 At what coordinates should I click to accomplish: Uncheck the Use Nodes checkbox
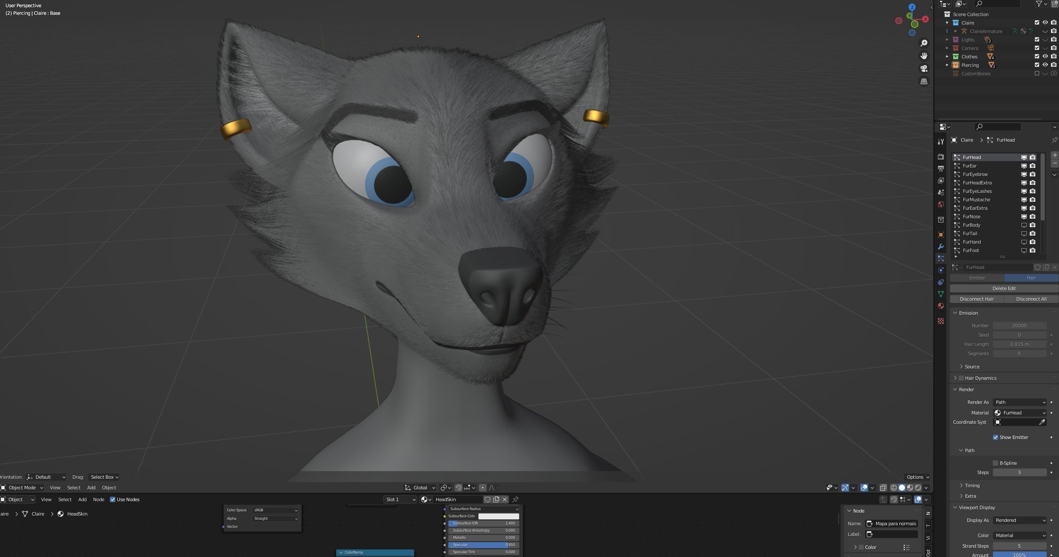click(113, 499)
